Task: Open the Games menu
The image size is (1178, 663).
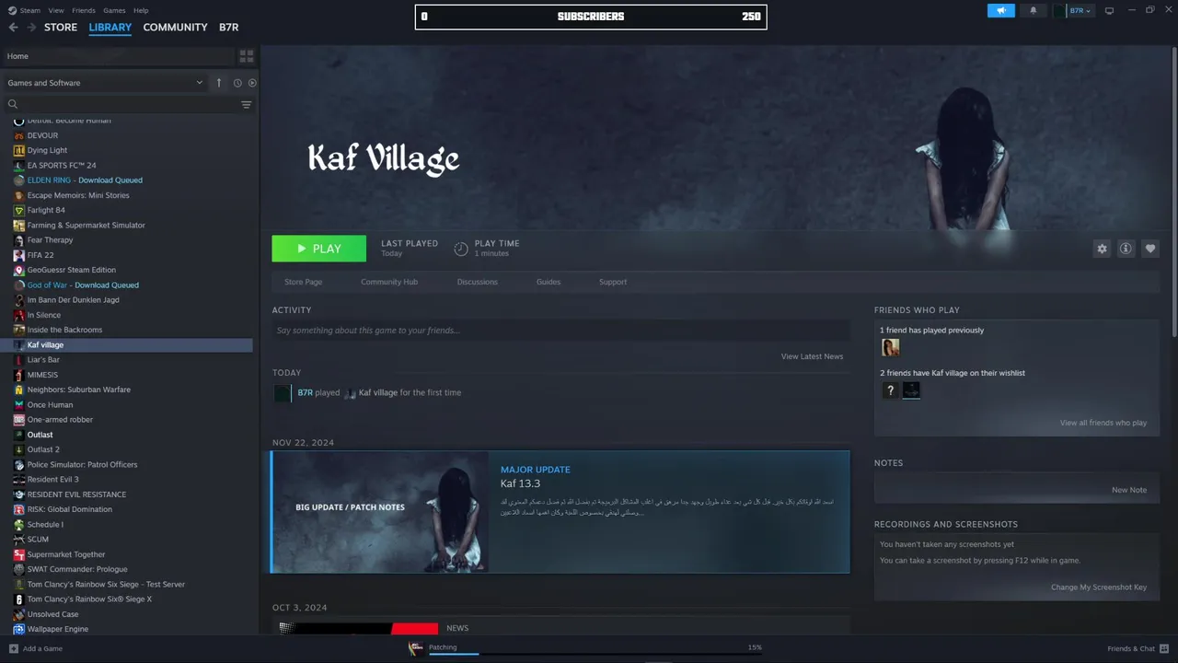Action: [x=114, y=10]
